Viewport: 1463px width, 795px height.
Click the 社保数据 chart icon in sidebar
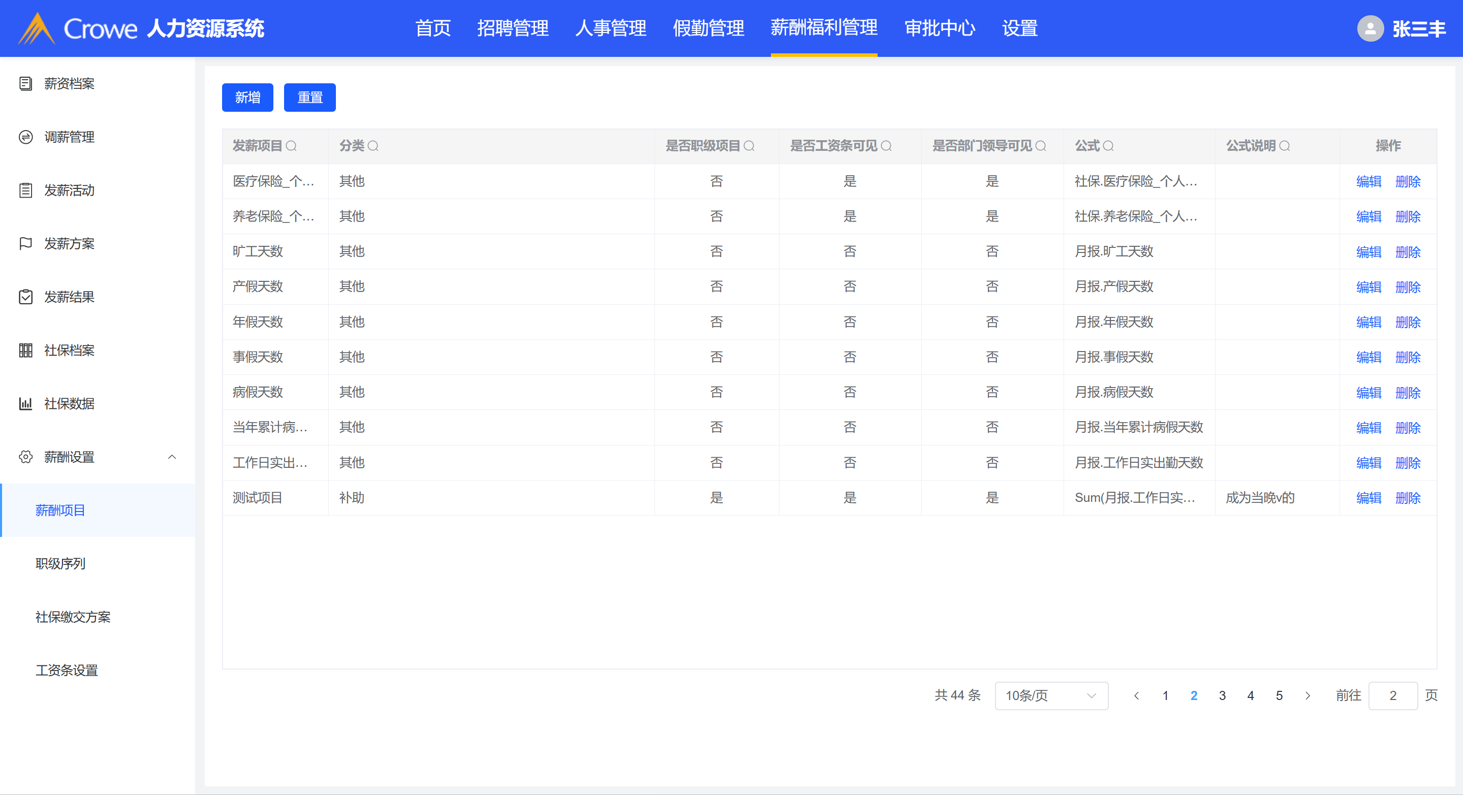pyautogui.click(x=25, y=404)
